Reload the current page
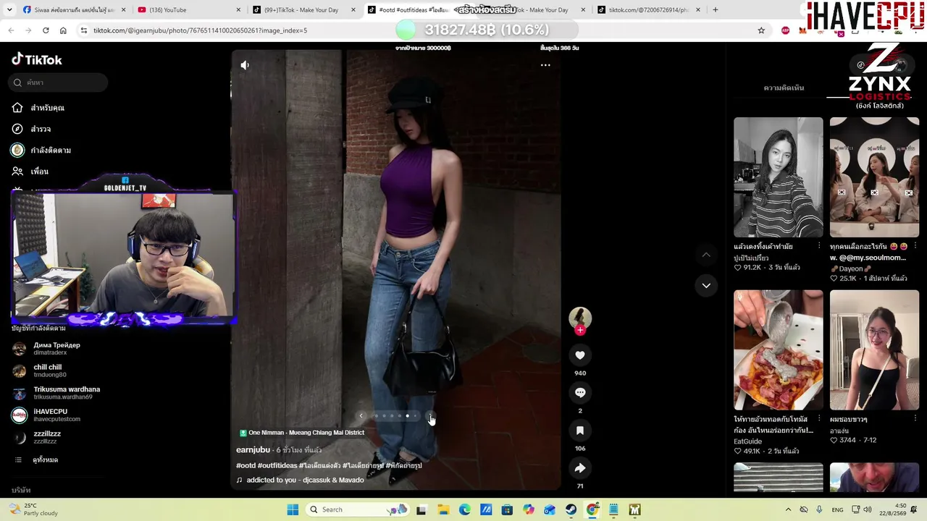Screen dimensions: 927x521 pyautogui.click(x=46, y=30)
